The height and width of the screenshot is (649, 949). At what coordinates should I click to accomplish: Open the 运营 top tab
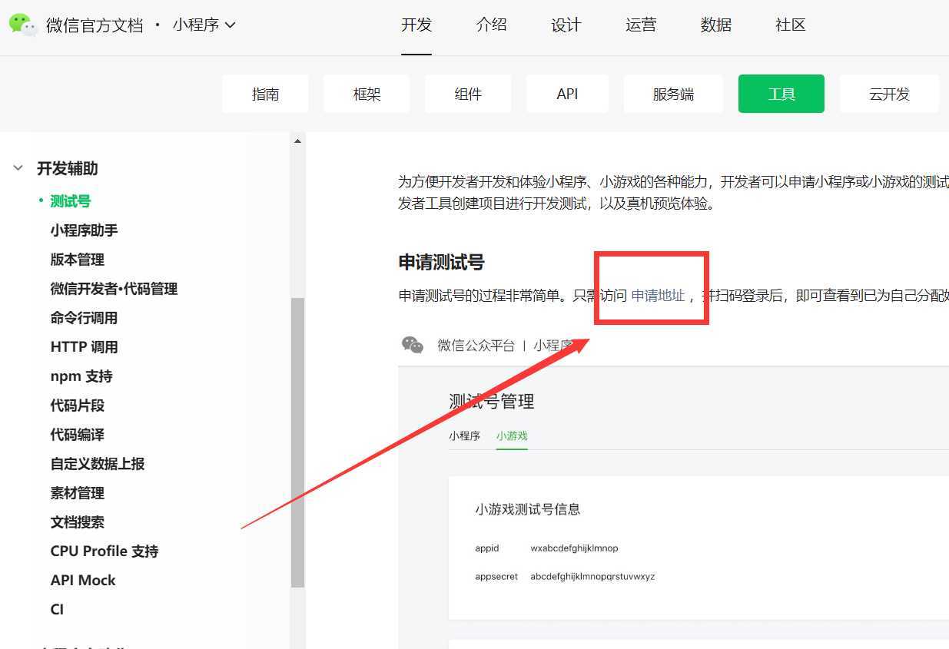pyautogui.click(x=641, y=25)
